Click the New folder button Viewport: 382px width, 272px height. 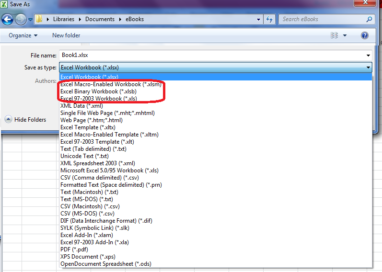point(66,35)
